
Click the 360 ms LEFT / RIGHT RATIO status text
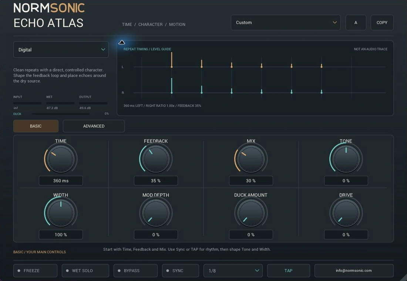162,106
